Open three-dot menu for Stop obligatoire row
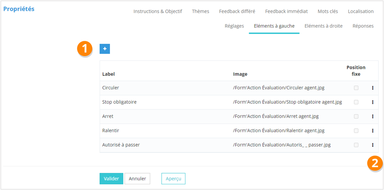The width and height of the screenshot is (386, 190). [372, 102]
